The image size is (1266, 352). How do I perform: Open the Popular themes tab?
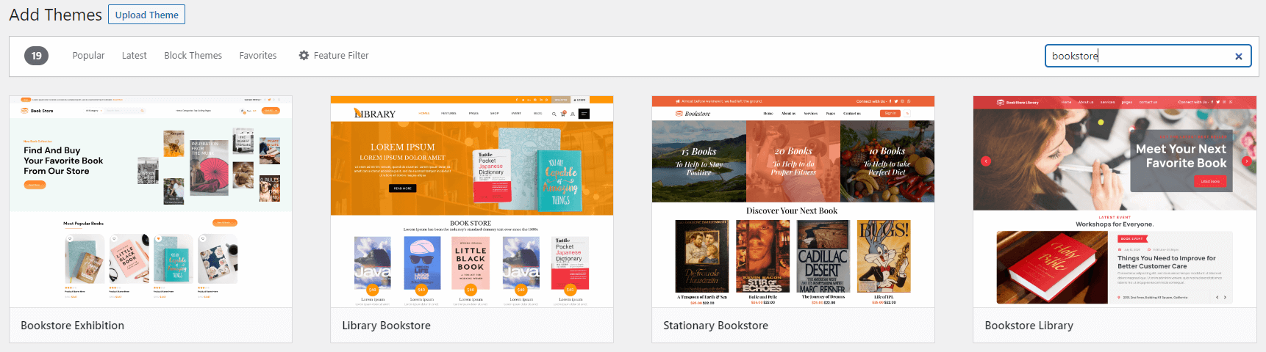point(88,56)
